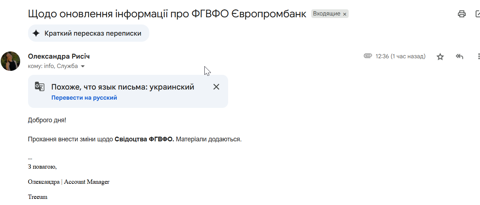
Task: Click the sender's profile avatar
Action: pos(10,61)
